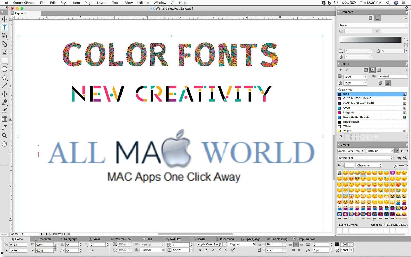Open Character find-type dropdown

point(369,165)
